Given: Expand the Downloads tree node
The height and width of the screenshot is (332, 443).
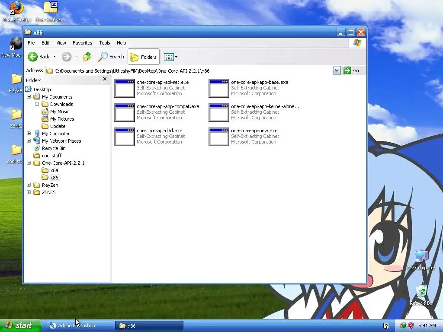Looking at the screenshot, I should [37, 104].
